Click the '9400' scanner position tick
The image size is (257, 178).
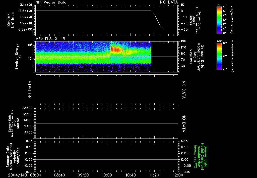pyautogui.click(x=28, y=126)
